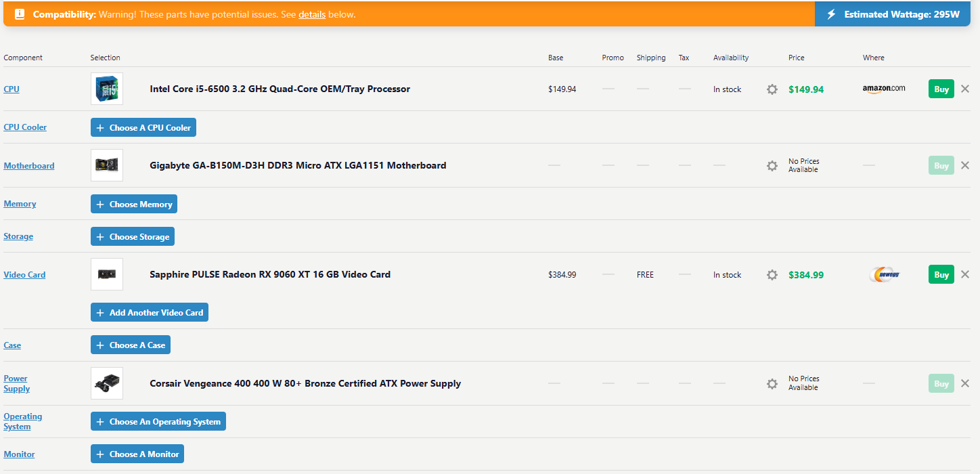Open Corsair Vengeance 400 product name link

[305, 383]
